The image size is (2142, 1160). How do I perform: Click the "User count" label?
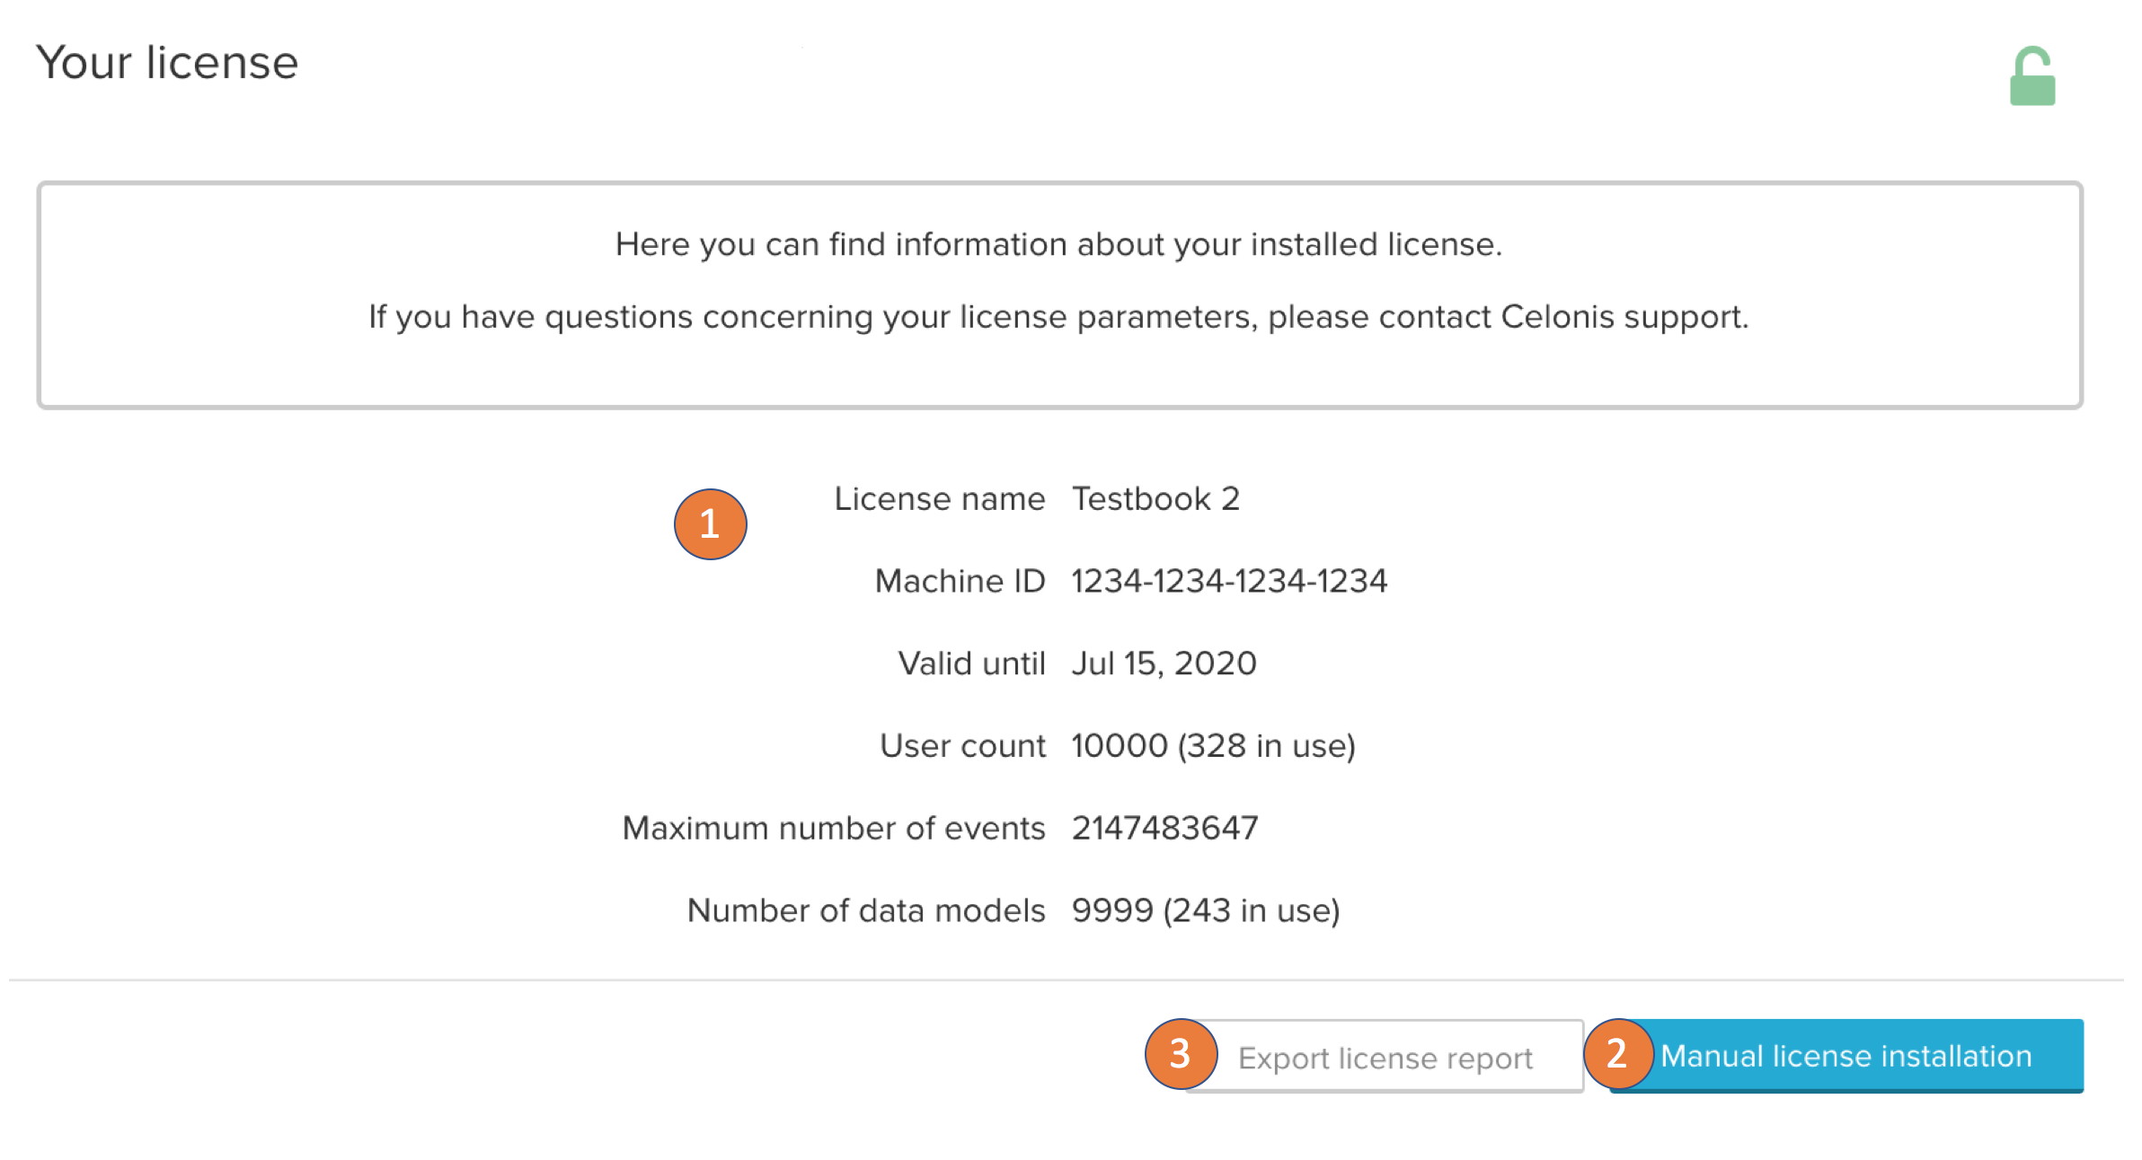pyautogui.click(x=962, y=746)
